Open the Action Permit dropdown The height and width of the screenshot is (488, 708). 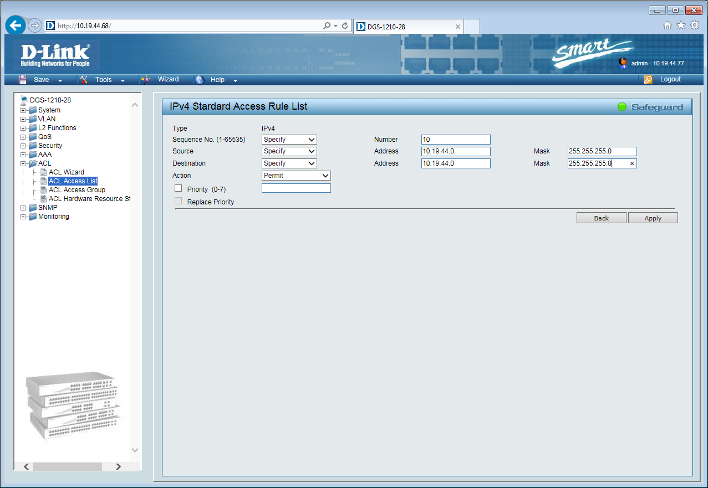coord(296,176)
